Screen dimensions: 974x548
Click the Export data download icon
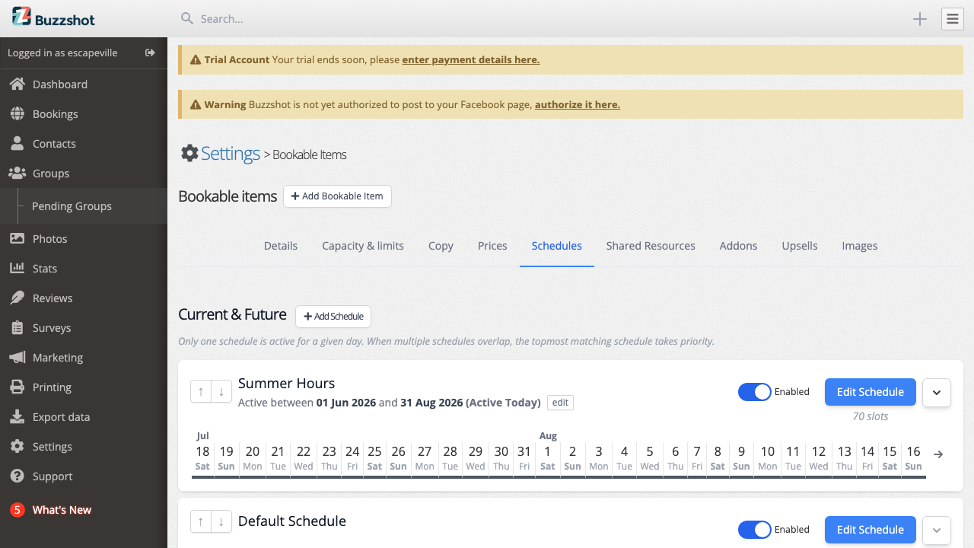tap(17, 416)
